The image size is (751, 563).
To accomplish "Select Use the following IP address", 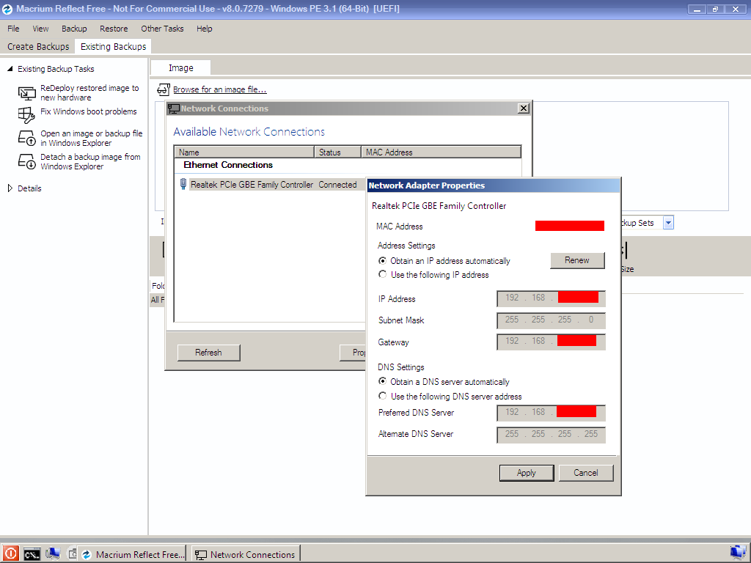I will (382, 274).
